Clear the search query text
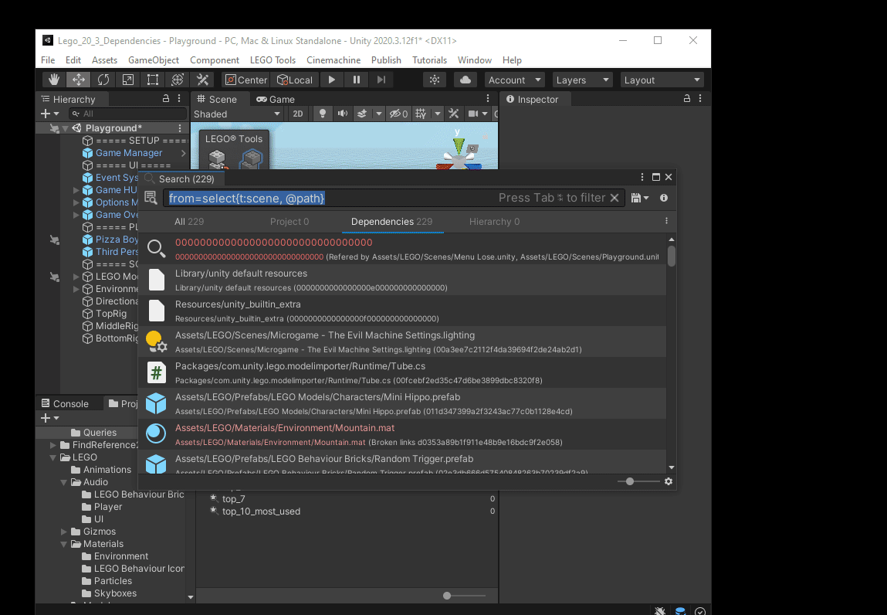This screenshot has width=887, height=615. click(x=614, y=198)
